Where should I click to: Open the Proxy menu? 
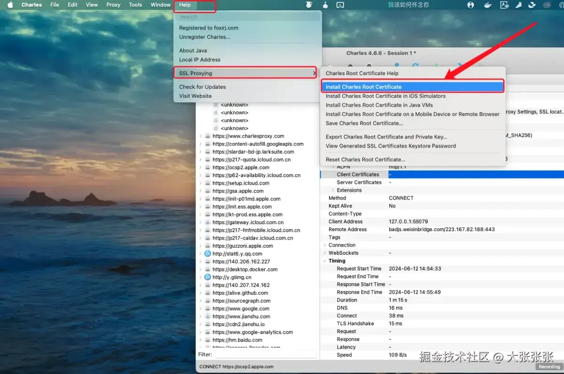click(x=113, y=5)
